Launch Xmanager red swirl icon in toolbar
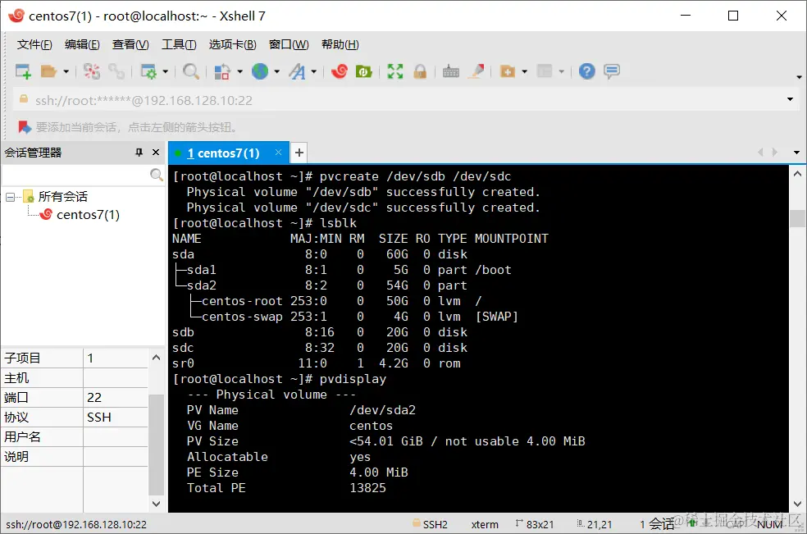The image size is (807, 534). click(x=340, y=71)
